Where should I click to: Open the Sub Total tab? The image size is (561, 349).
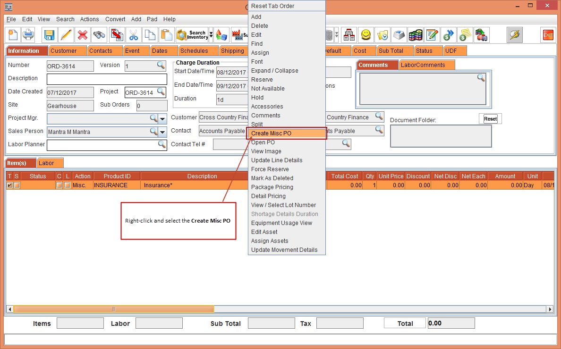pyautogui.click(x=395, y=51)
